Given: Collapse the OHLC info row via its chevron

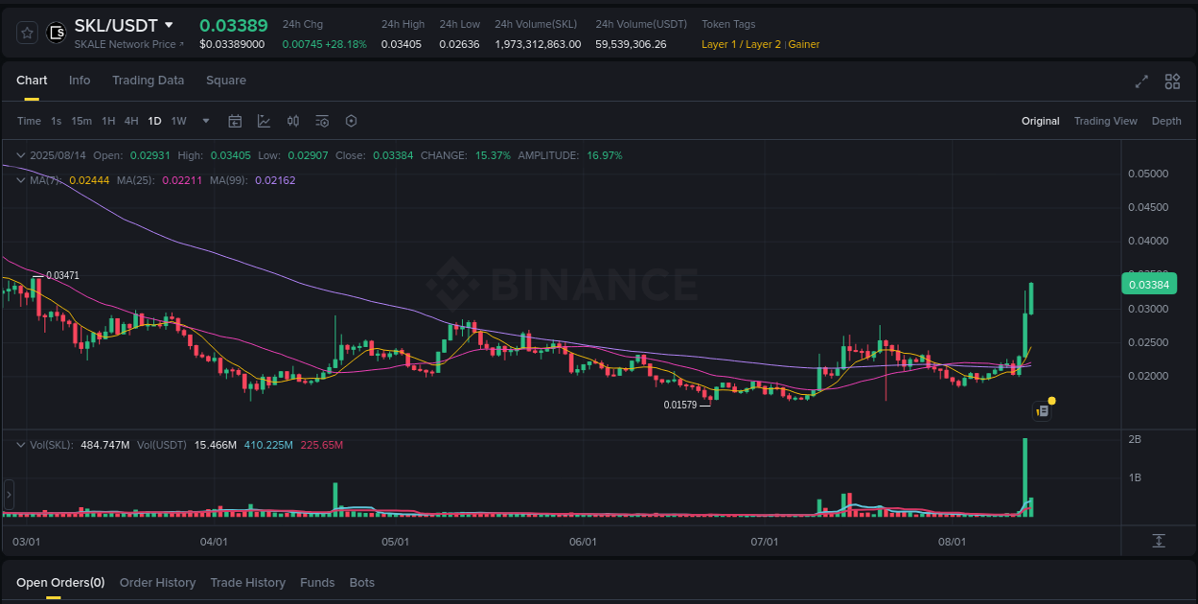Looking at the screenshot, I should coord(20,154).
